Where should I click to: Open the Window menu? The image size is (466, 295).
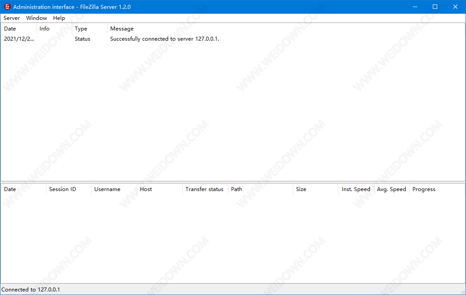click(36, 18)
